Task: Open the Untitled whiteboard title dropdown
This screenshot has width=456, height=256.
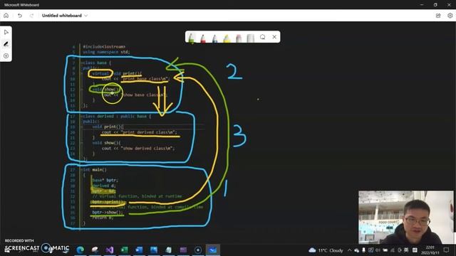Action: coord(65,16)
